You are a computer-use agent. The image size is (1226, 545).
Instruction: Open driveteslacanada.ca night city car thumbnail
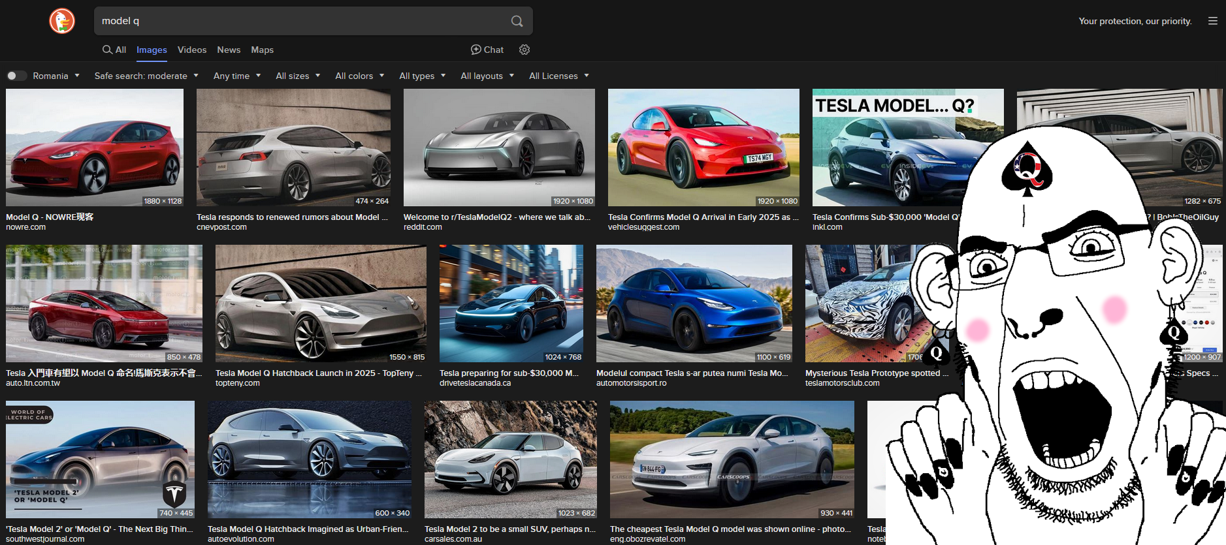(511, 304)
